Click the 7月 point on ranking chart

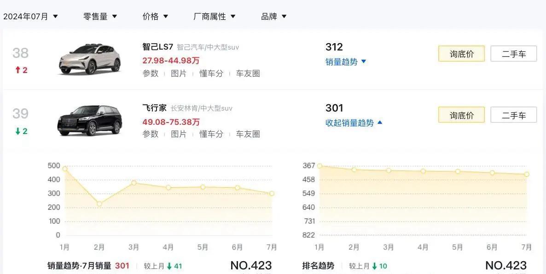point(527,174)
